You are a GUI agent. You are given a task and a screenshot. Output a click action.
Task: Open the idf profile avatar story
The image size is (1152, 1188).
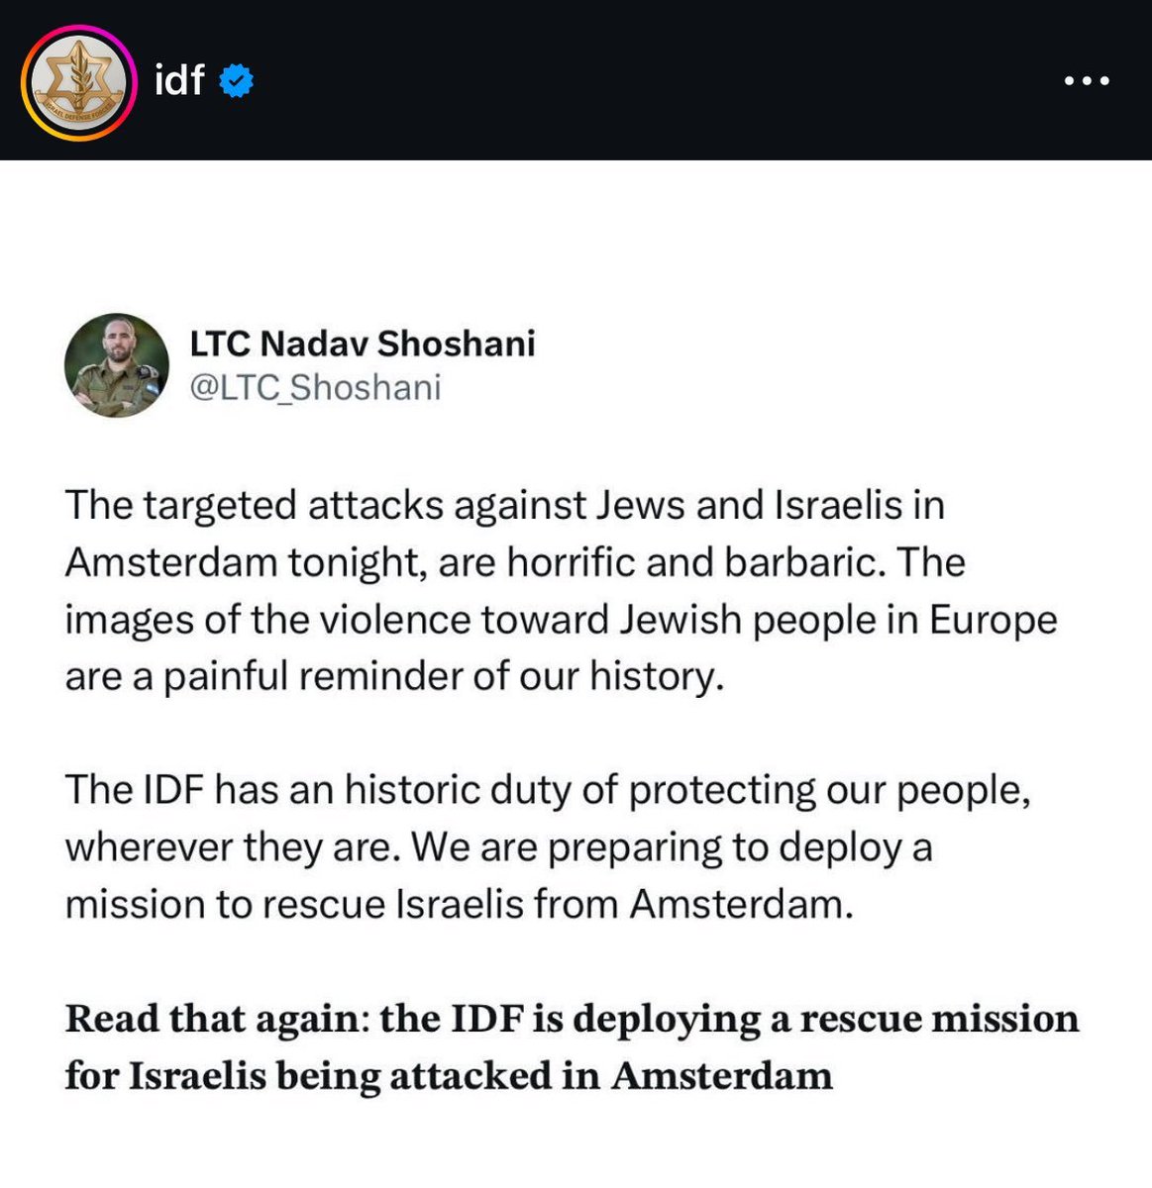pos(78,81)
